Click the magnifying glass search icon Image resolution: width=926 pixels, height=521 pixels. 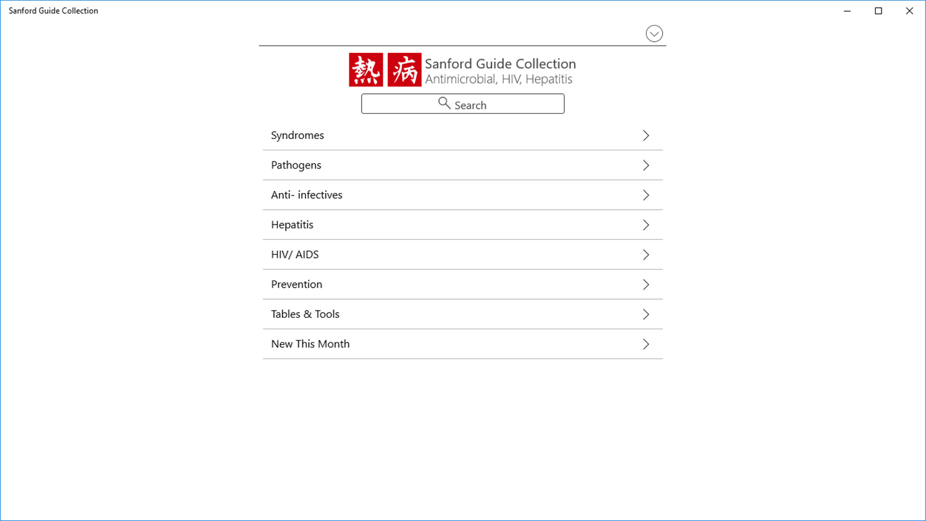pos(444,103)
